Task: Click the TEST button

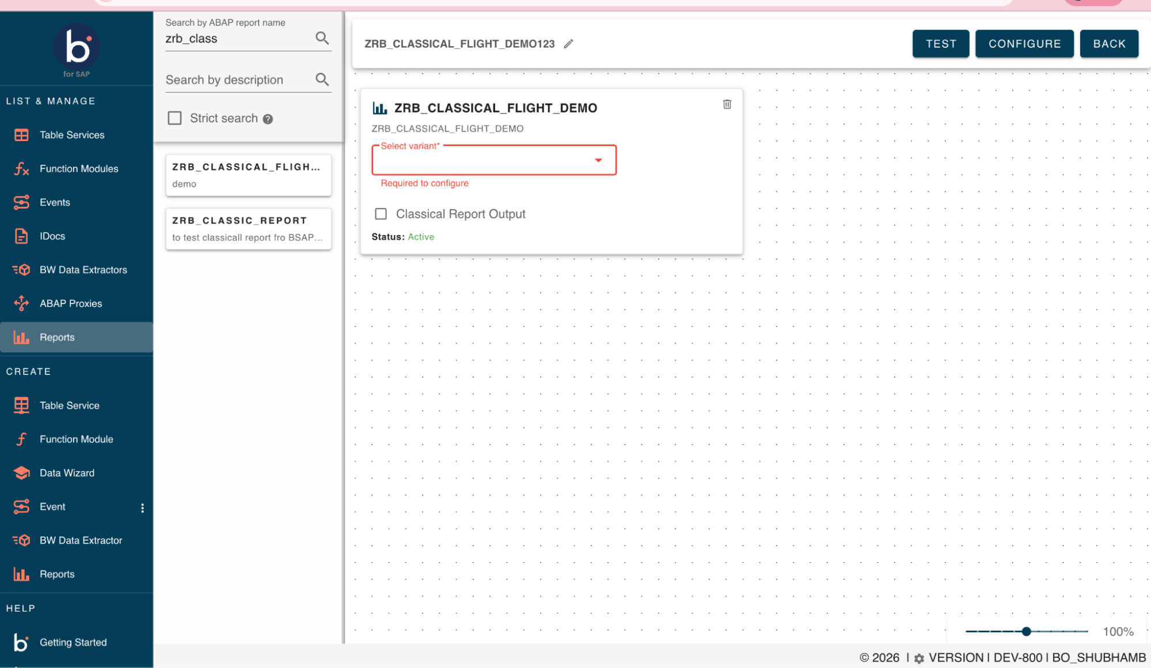Action: [941, 44]
